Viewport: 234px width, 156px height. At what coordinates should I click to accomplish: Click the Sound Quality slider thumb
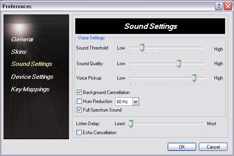(x=179, y=64)
